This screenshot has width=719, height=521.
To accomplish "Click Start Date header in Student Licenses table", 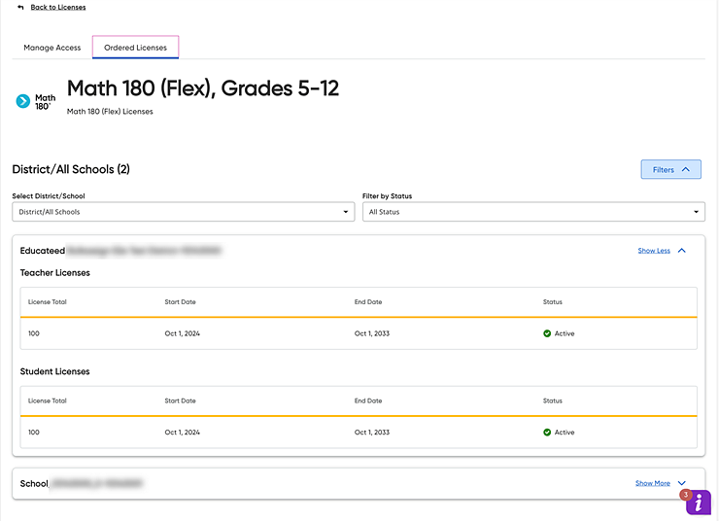I will click(180, 400).
